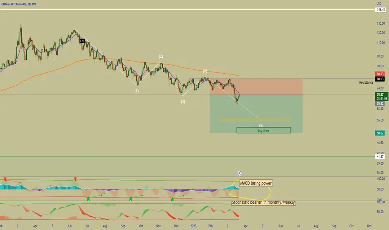
Task: Click the black 80.63 resistance price tag
Action: click(380, 79)
